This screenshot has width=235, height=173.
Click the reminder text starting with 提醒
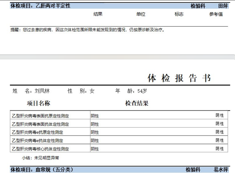pyautogui.click(x=88, y=30)
